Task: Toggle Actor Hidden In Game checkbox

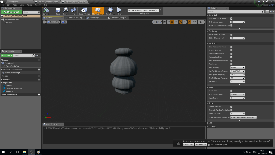Action: point(231,35)
